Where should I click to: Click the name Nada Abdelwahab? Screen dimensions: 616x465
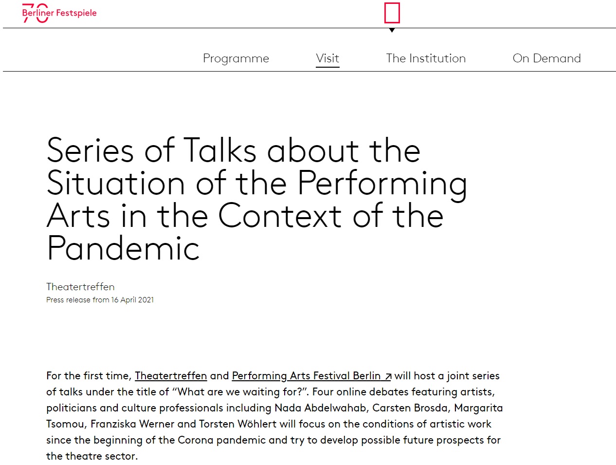point(320,408)
